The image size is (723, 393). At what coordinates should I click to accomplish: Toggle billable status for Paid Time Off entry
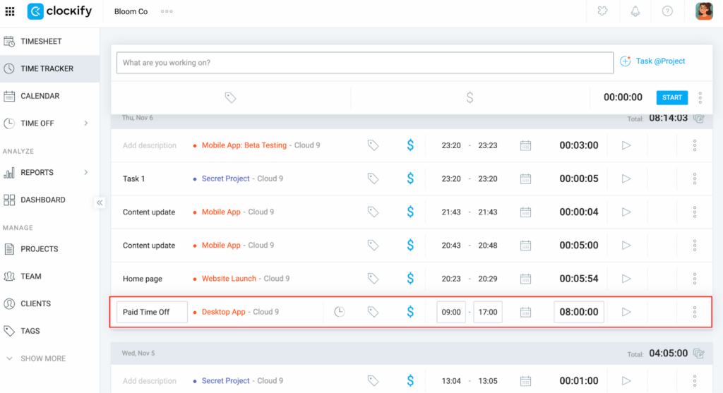[410, 312]
